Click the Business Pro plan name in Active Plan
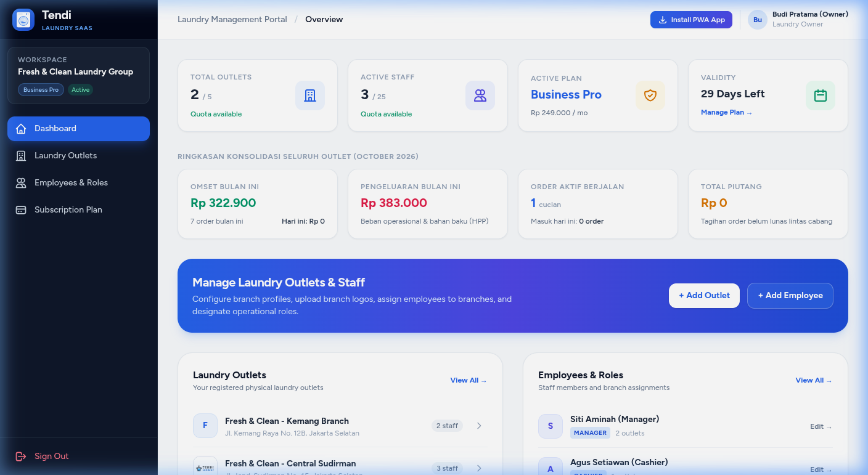The width and height of the screenshot is (868, 475). pos(566,95)
